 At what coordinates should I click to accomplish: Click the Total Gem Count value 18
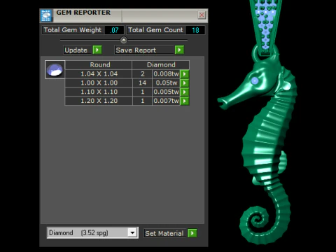pyautogui.click(x=195, y=30)
